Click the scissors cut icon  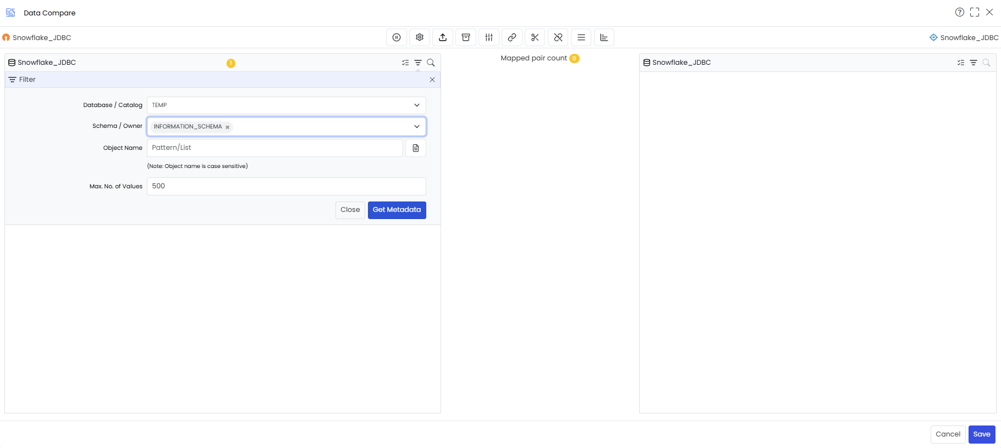pyautogui.click(x=535, y=37)
